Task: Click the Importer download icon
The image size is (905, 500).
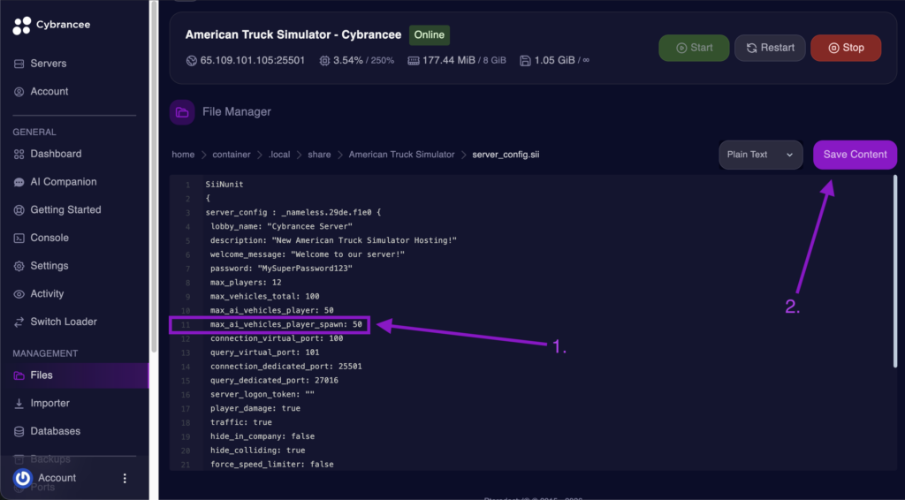Action: [19, 403]
